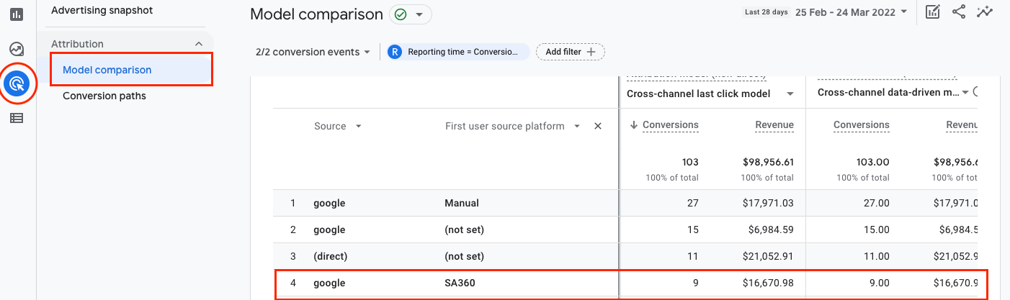Open the Insights sparkline icon
The width and height of the screenshot is (1010, 300).
point(984,12)
